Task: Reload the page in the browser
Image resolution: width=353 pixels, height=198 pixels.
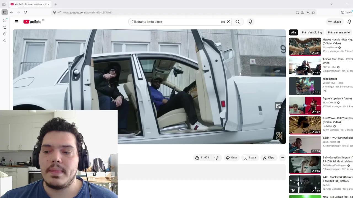Action: tap(25, 12)
